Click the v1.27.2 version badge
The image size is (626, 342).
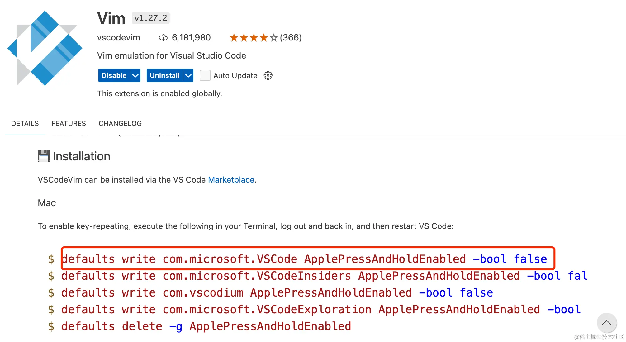tap(150, 18)
